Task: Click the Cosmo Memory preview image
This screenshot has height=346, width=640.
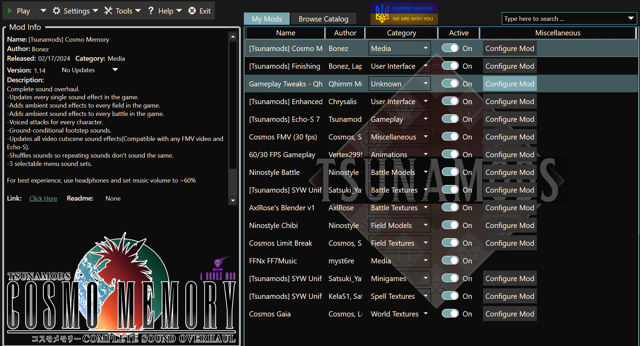Action: (x=122, y=288)
